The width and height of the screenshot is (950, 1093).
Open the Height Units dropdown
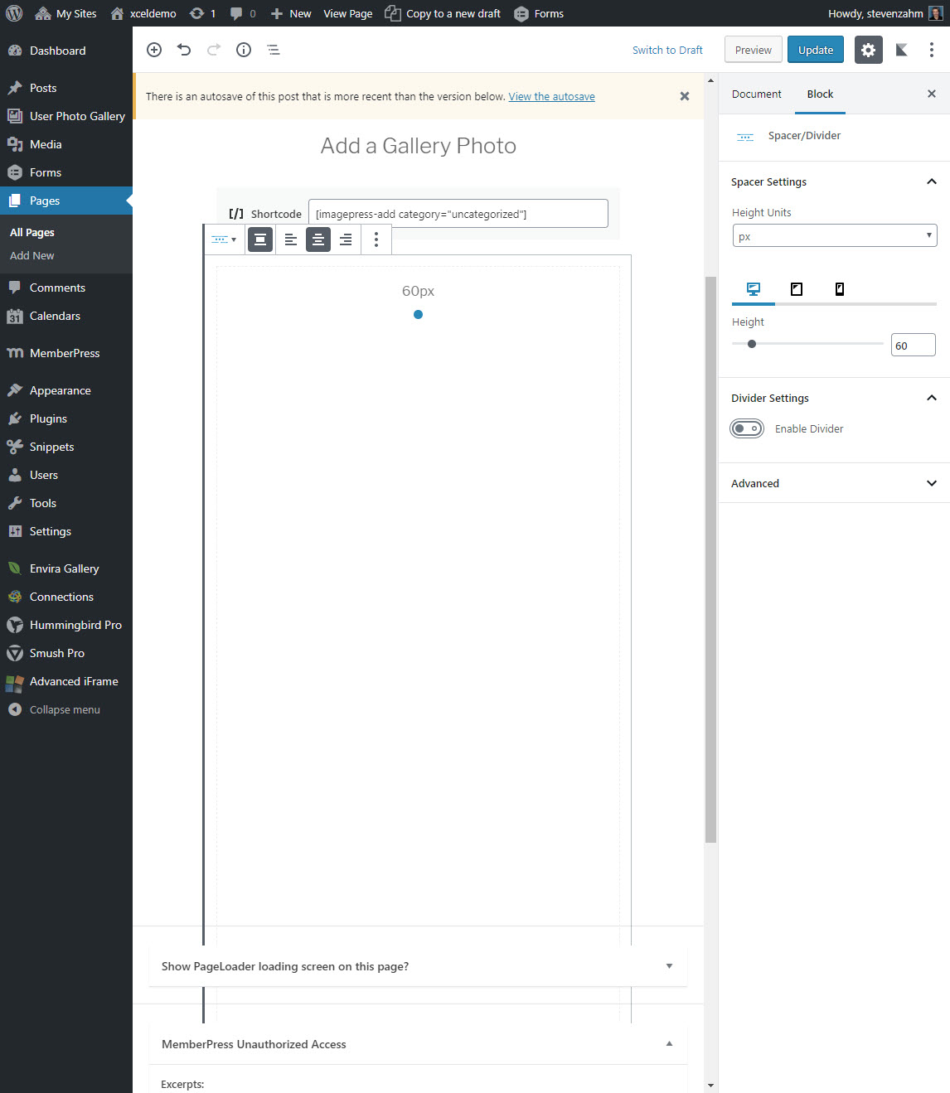(x=834, y=235)
